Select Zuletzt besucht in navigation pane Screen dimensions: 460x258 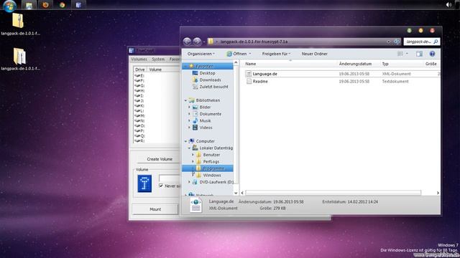(213, 87)
